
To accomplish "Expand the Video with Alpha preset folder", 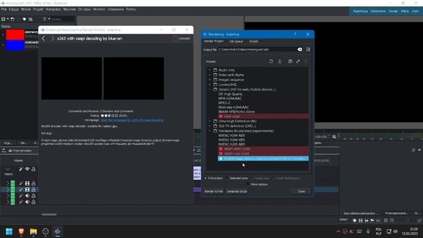I will click(210, 75).
